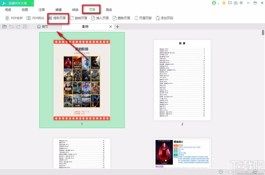This screenshot has height=175, width=265.
Task: Select the 页面 tab
Action: point(92,10)
